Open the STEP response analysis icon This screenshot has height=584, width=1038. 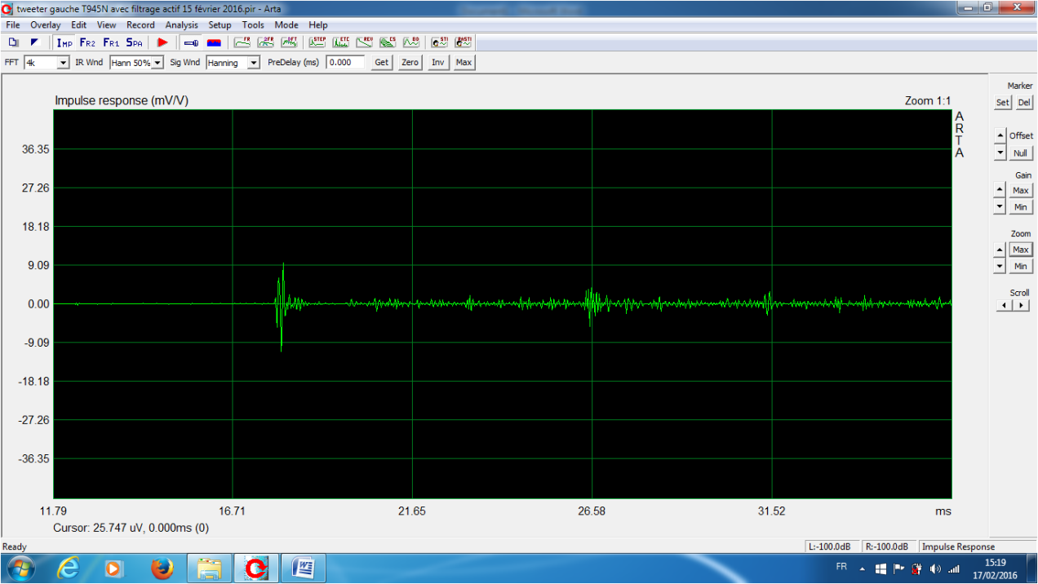pos(317,42)
